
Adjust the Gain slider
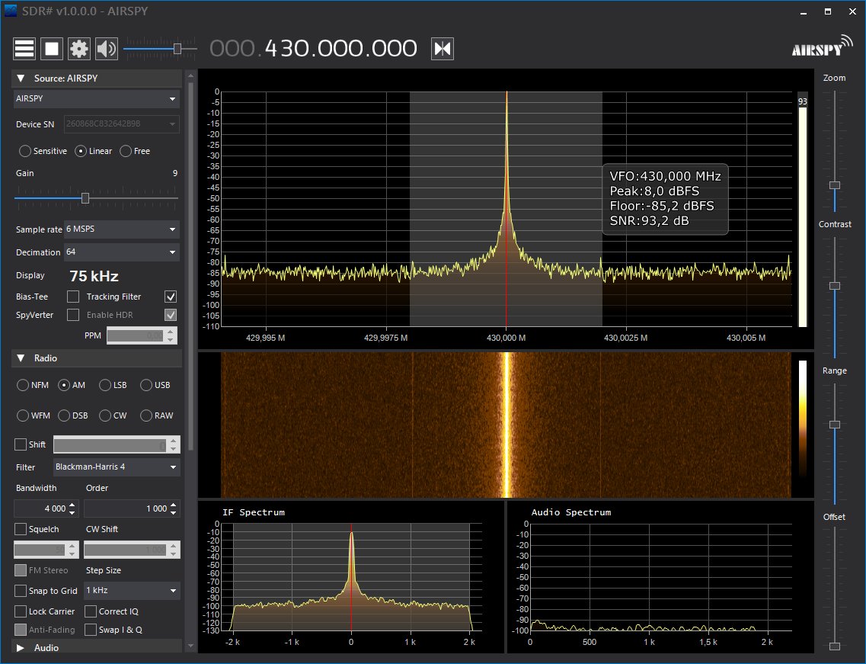click(85, 198)
